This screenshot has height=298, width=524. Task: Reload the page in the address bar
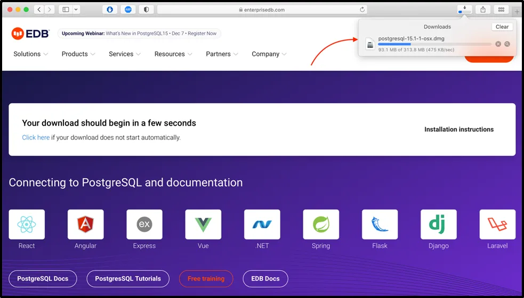coord(362,10)
